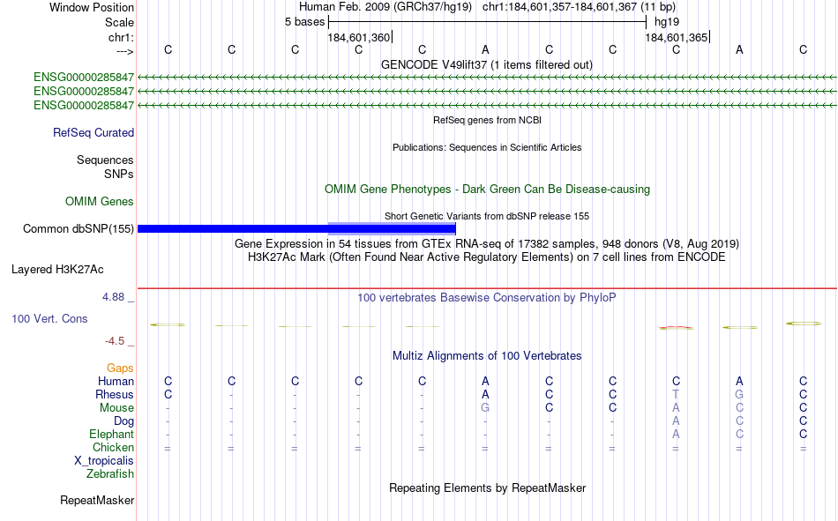Click the -4.5 PhyloP lower value

point(115,341)
